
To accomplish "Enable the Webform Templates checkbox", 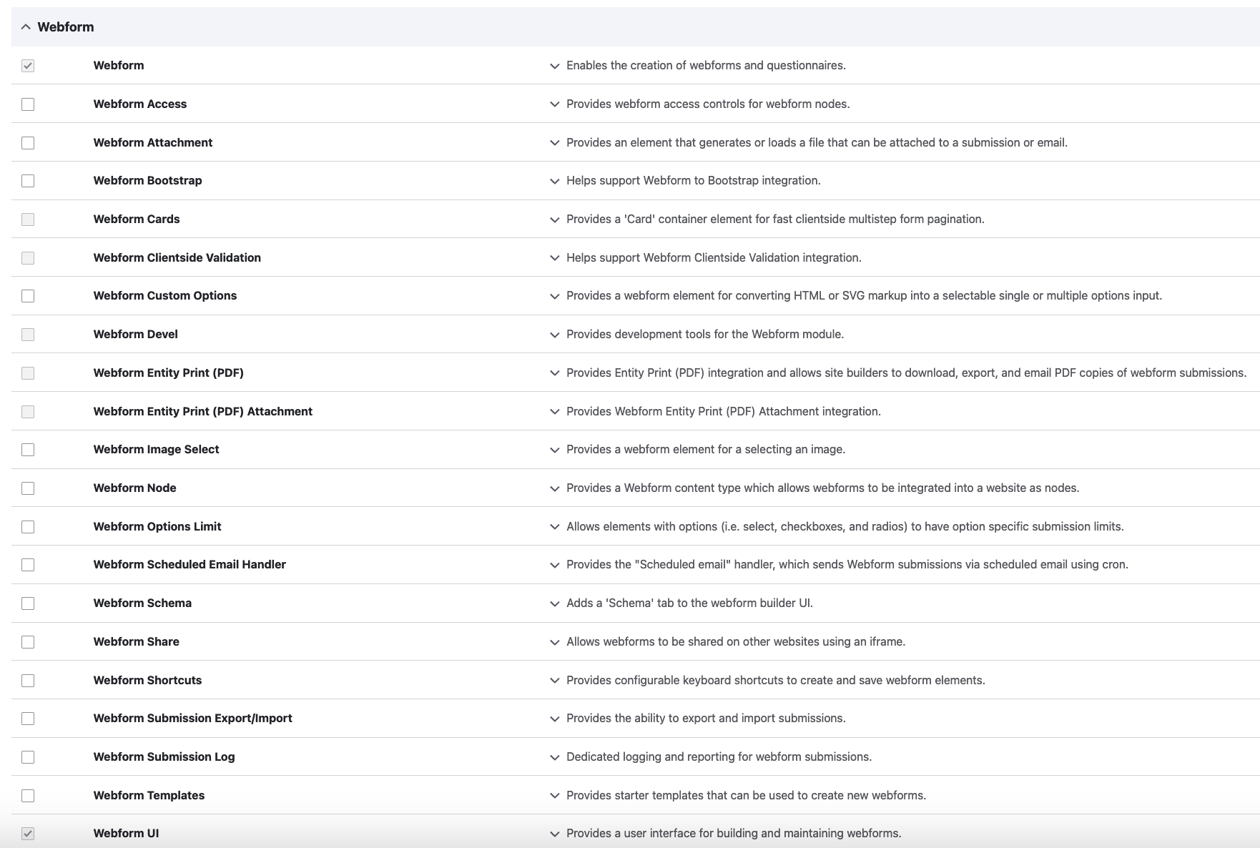I will (x=28, y=796).
